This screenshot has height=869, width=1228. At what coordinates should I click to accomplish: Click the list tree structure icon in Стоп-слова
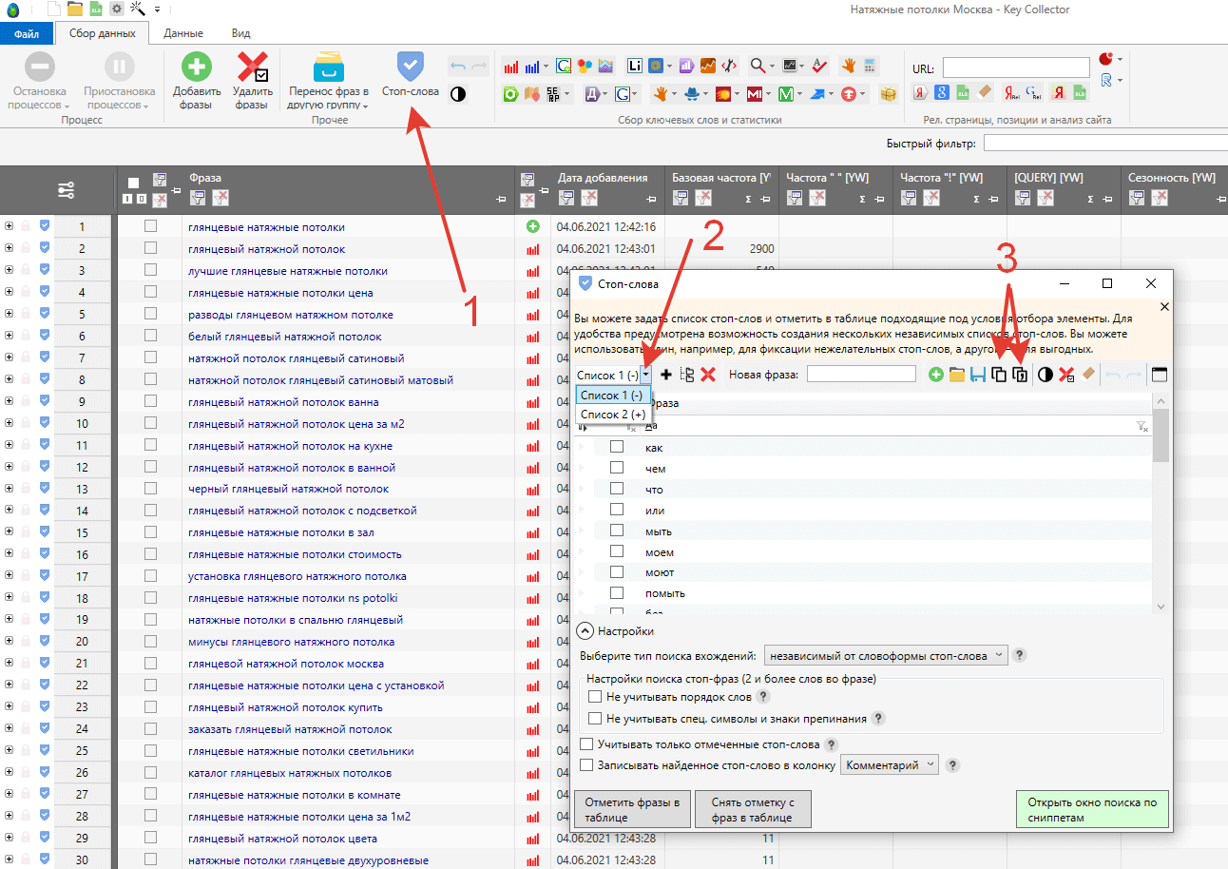tap(687, 376)
